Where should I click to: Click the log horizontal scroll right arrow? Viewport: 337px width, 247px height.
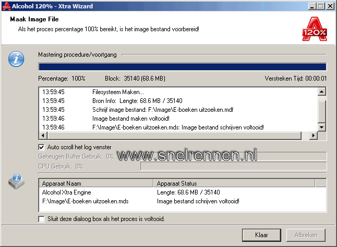click(x=314, y=135)
